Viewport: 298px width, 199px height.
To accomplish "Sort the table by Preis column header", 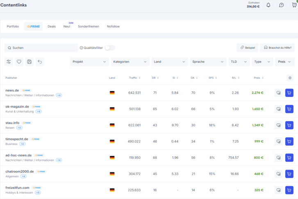I will tap(259, 78).
